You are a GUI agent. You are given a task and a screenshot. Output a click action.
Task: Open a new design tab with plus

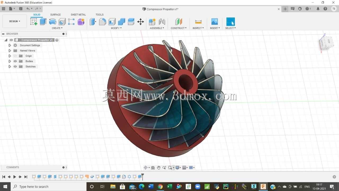[285, 9]
